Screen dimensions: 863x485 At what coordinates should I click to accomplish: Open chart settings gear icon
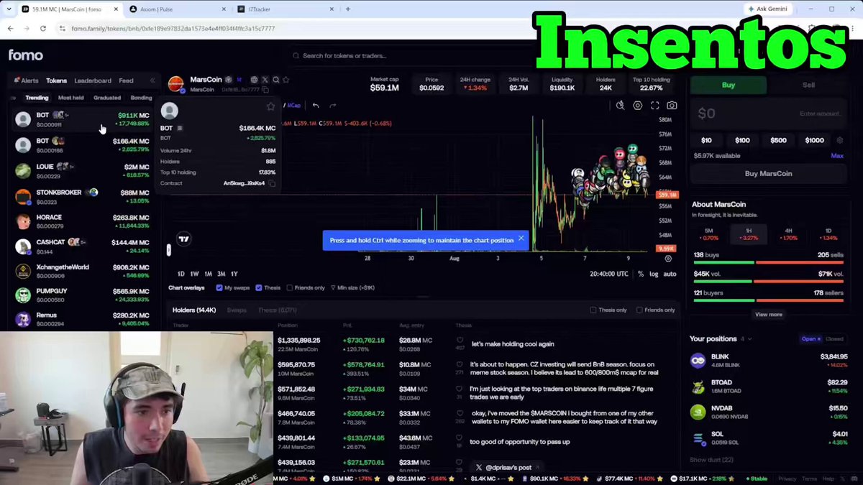click(637, 106)
